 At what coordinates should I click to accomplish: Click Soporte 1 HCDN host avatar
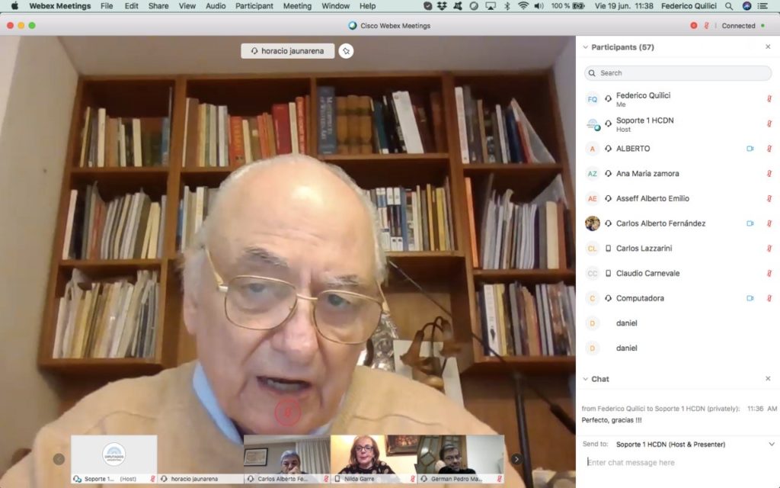pyautogui.click(x=592, y=124)
